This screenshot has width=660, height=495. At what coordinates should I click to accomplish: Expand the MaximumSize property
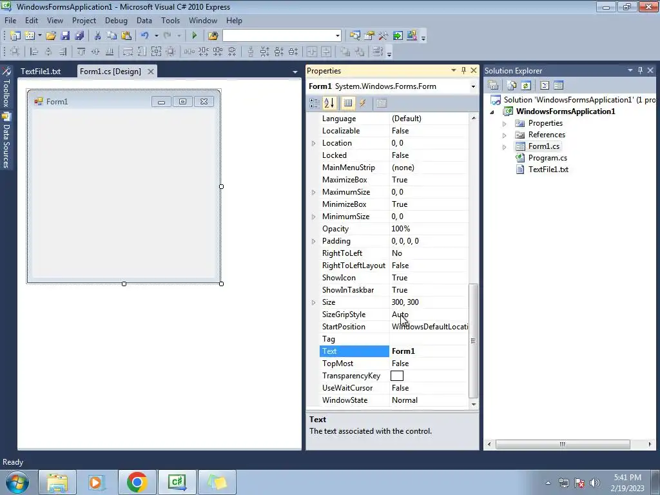coord(314,192)
